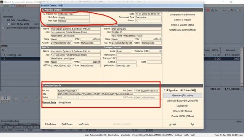Click Generate E-WayBill online
The width and height of the screenshot is (244, 137).
(182, 14)
